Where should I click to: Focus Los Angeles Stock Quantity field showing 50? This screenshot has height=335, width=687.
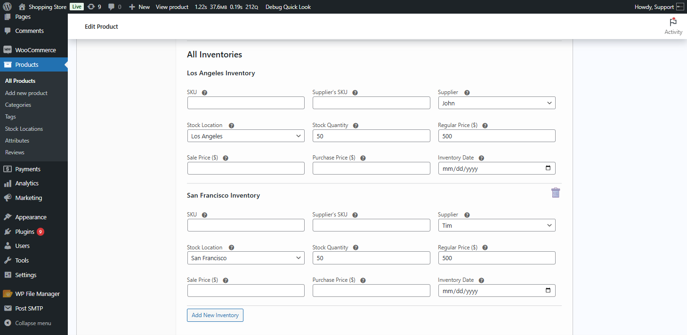[372, 136]
